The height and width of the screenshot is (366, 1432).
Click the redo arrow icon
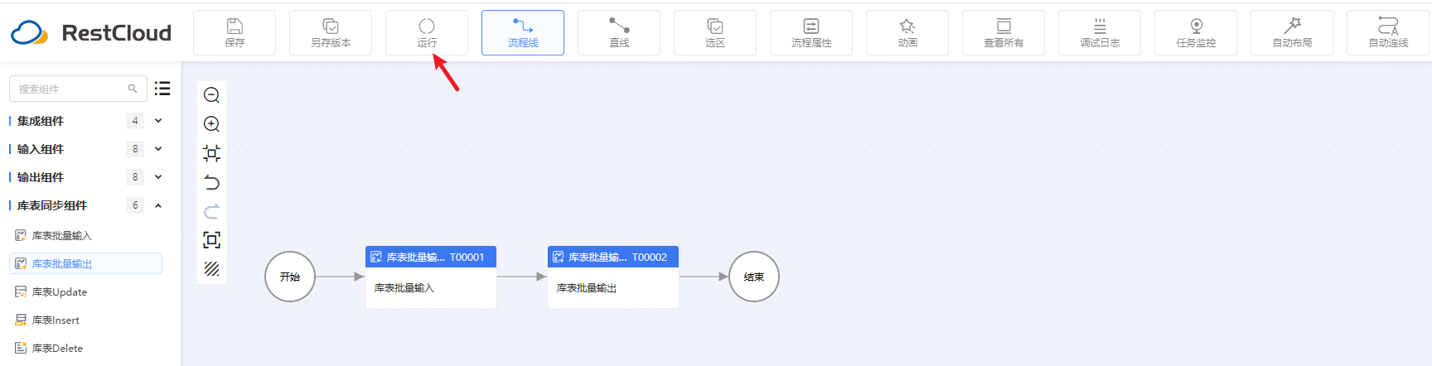tap(211, 211)
